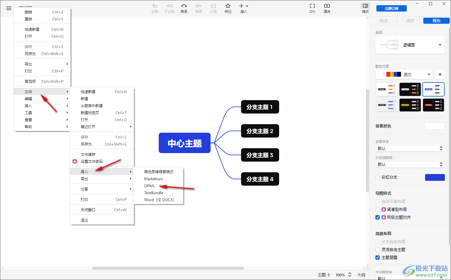Click the 大纲 outline button
This screenshot has width=451, height=280.
[x=361, y=275]
